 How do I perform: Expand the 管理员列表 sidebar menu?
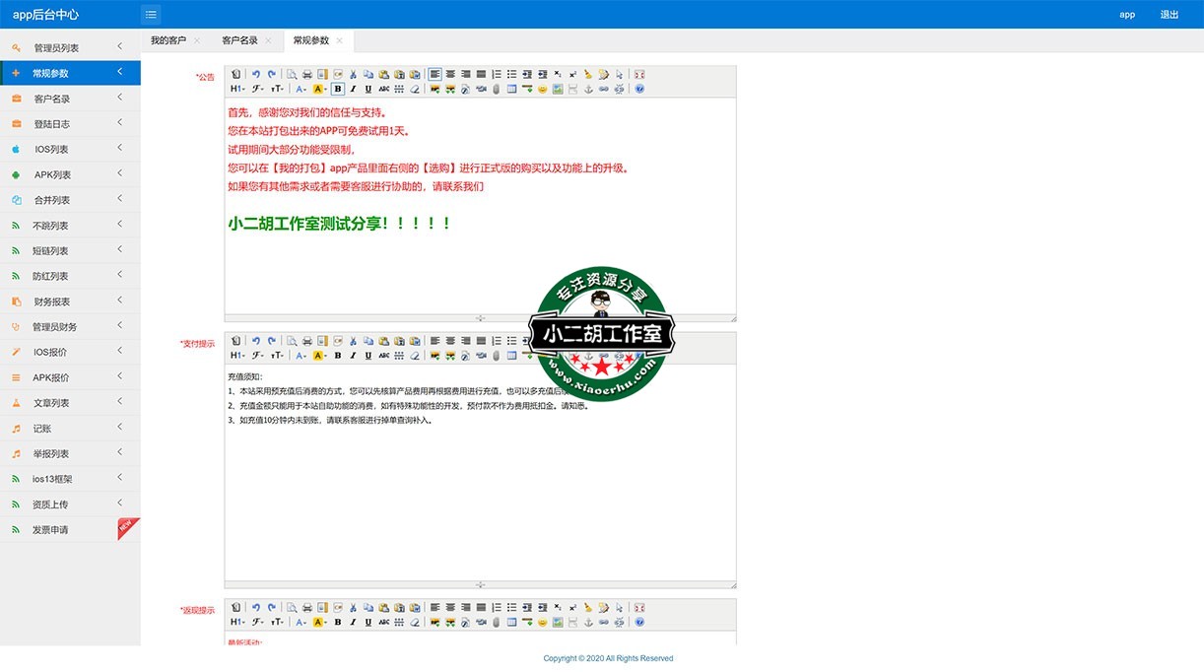click(70, 47)
